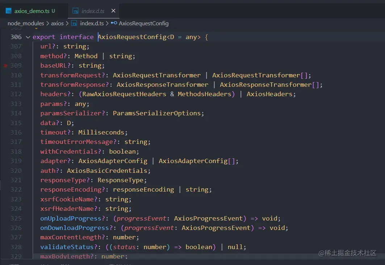Image resolution: width=385 pixels, height=265 pixels.
Task: Click the 'status' parameter on line 328
Action: (124, 247)
